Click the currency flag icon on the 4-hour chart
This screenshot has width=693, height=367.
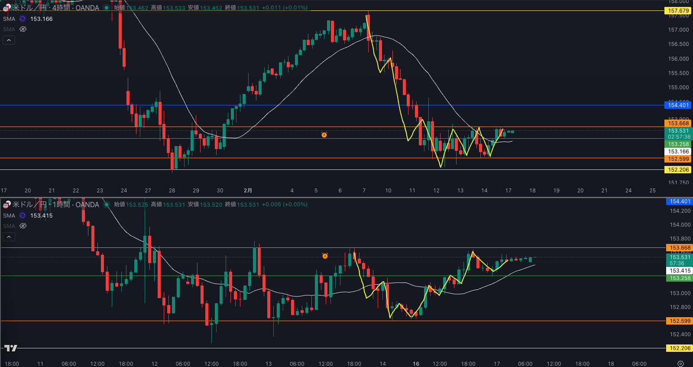click(6, 8)
